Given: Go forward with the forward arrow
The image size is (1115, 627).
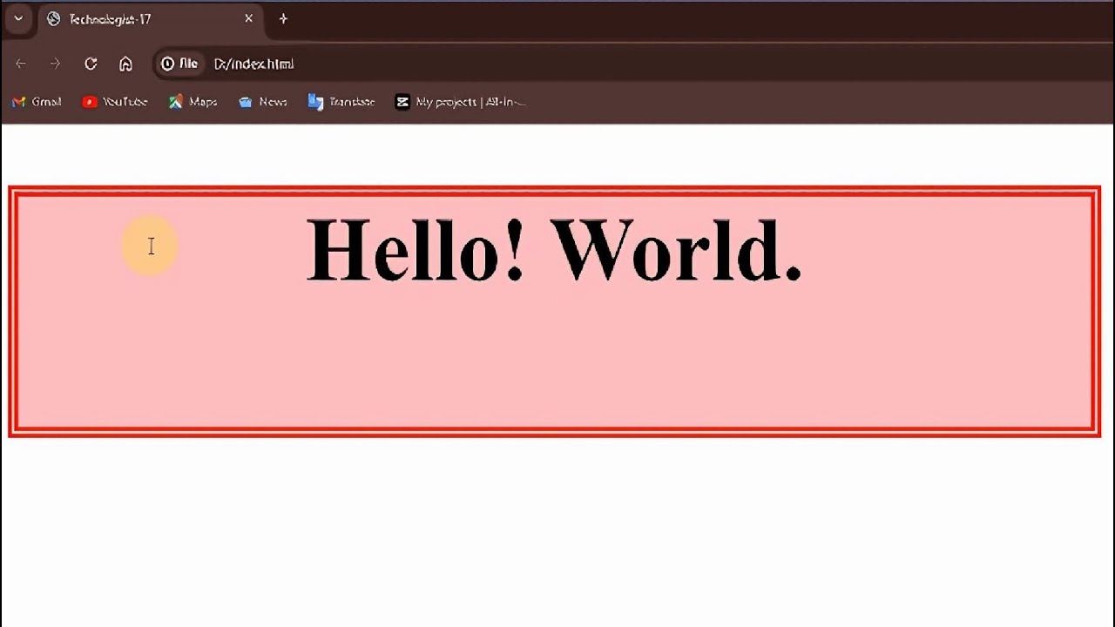Looking at the screenshot, I should [55, 64].
